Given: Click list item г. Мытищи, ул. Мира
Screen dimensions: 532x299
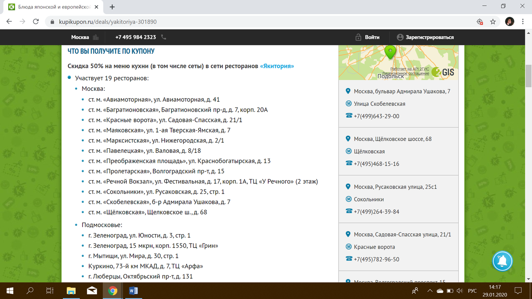Looking at the screenshot, I should pyautogui.click(x=133, y=256).
